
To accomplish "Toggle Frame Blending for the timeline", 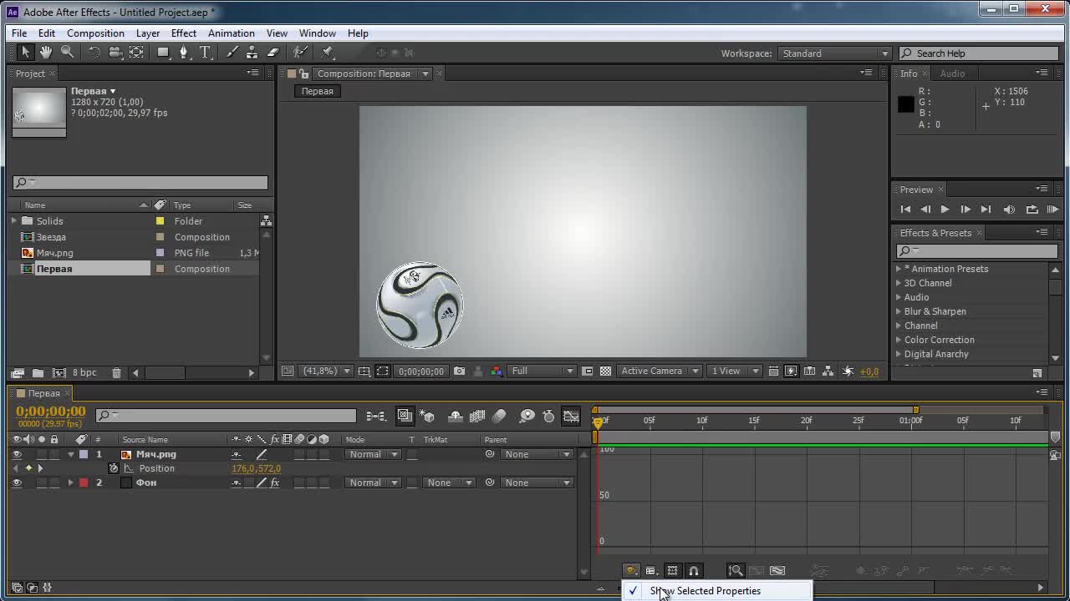I will pyautogui.click(x=477, y=416).
